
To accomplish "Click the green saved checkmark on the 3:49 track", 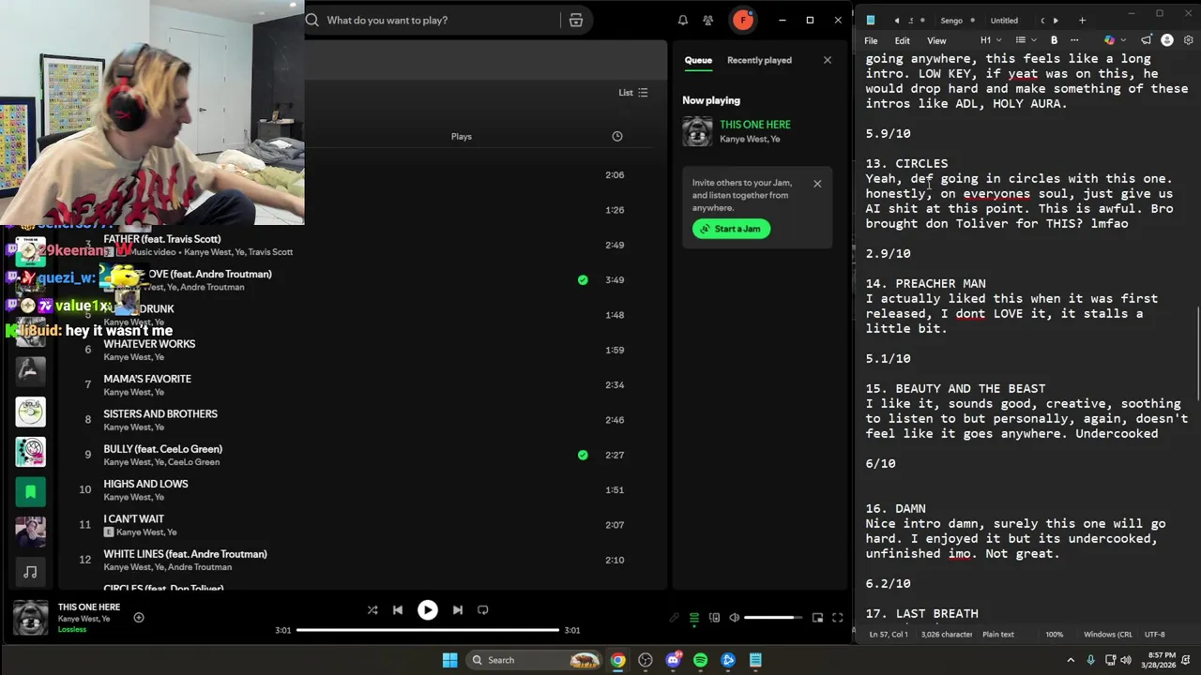I will (x=583, y=279).
